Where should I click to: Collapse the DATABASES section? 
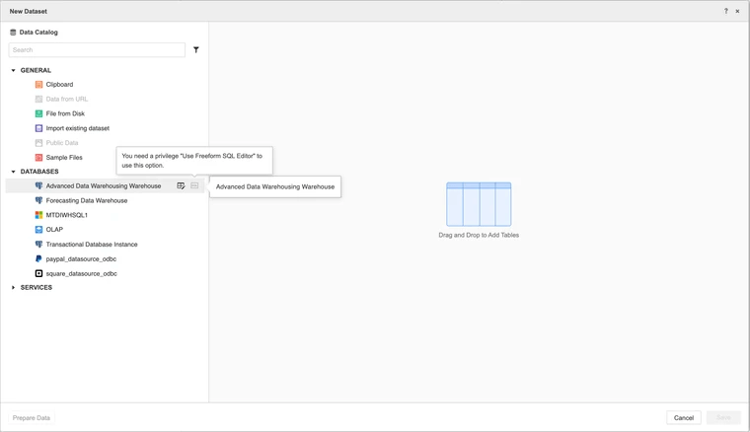pos(14,172)
